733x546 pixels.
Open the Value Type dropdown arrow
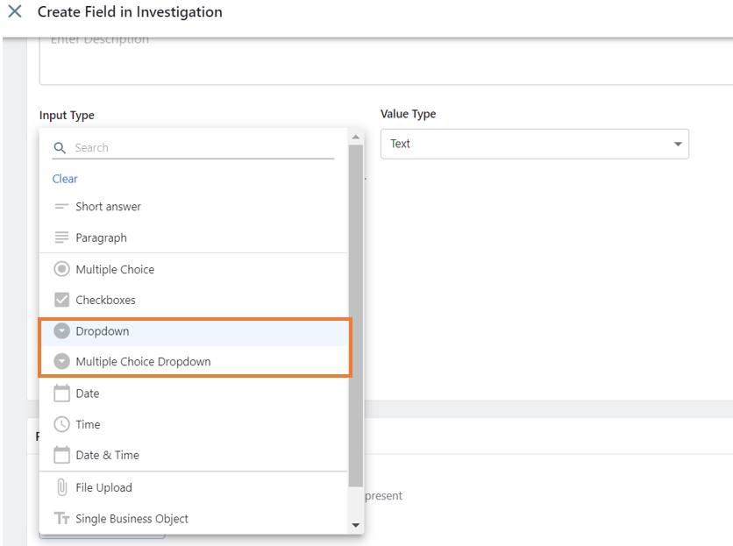click(678, 144)
